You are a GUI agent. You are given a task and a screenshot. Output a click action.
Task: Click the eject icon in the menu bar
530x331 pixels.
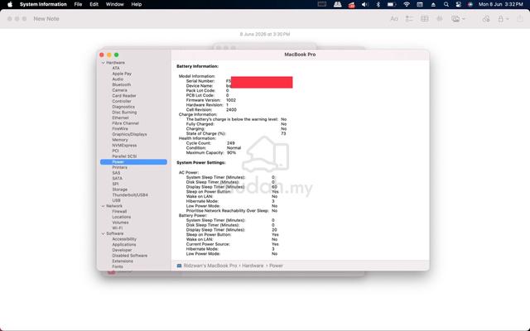[433, 4]
